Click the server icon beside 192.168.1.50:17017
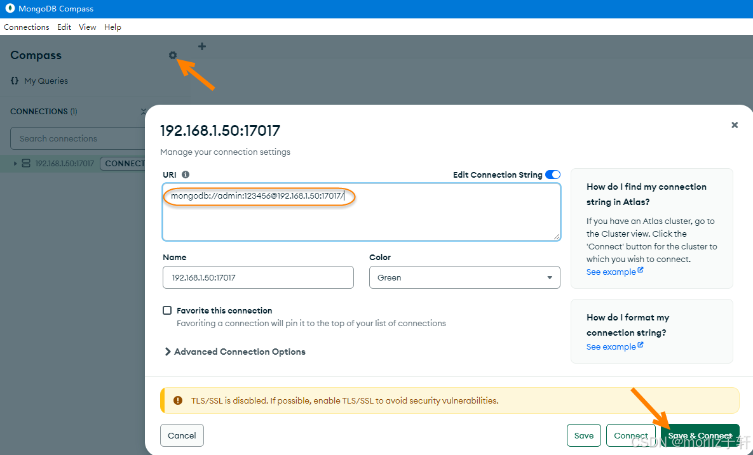This screenshot has width=753, height=455. tap(26, 164)
